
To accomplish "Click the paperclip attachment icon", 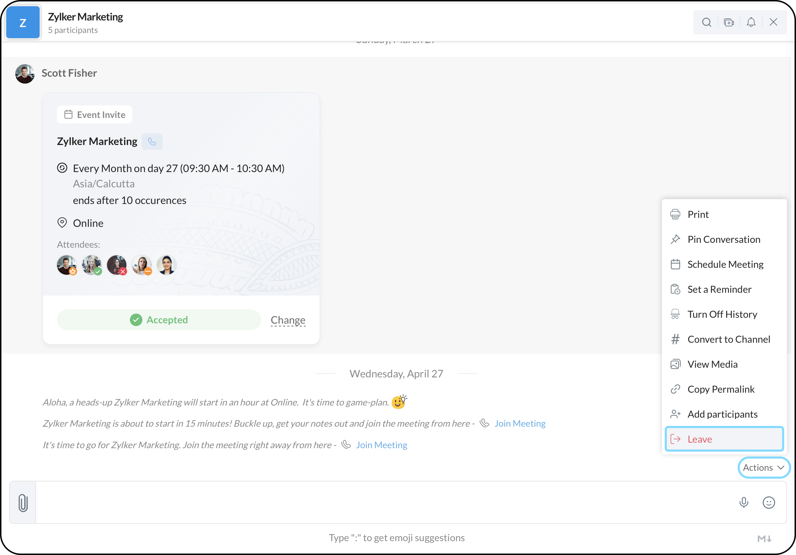I will [23, 503].
